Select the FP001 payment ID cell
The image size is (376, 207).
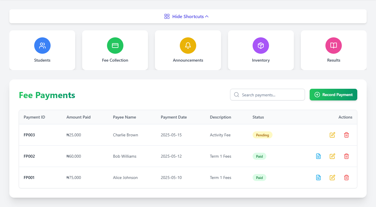[29, 178]
